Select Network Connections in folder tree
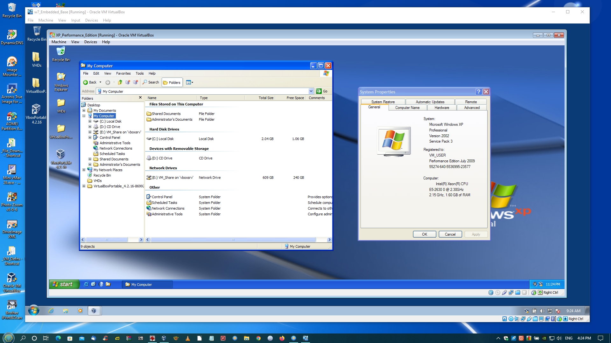611x343 pixels. tap(116, 148)
